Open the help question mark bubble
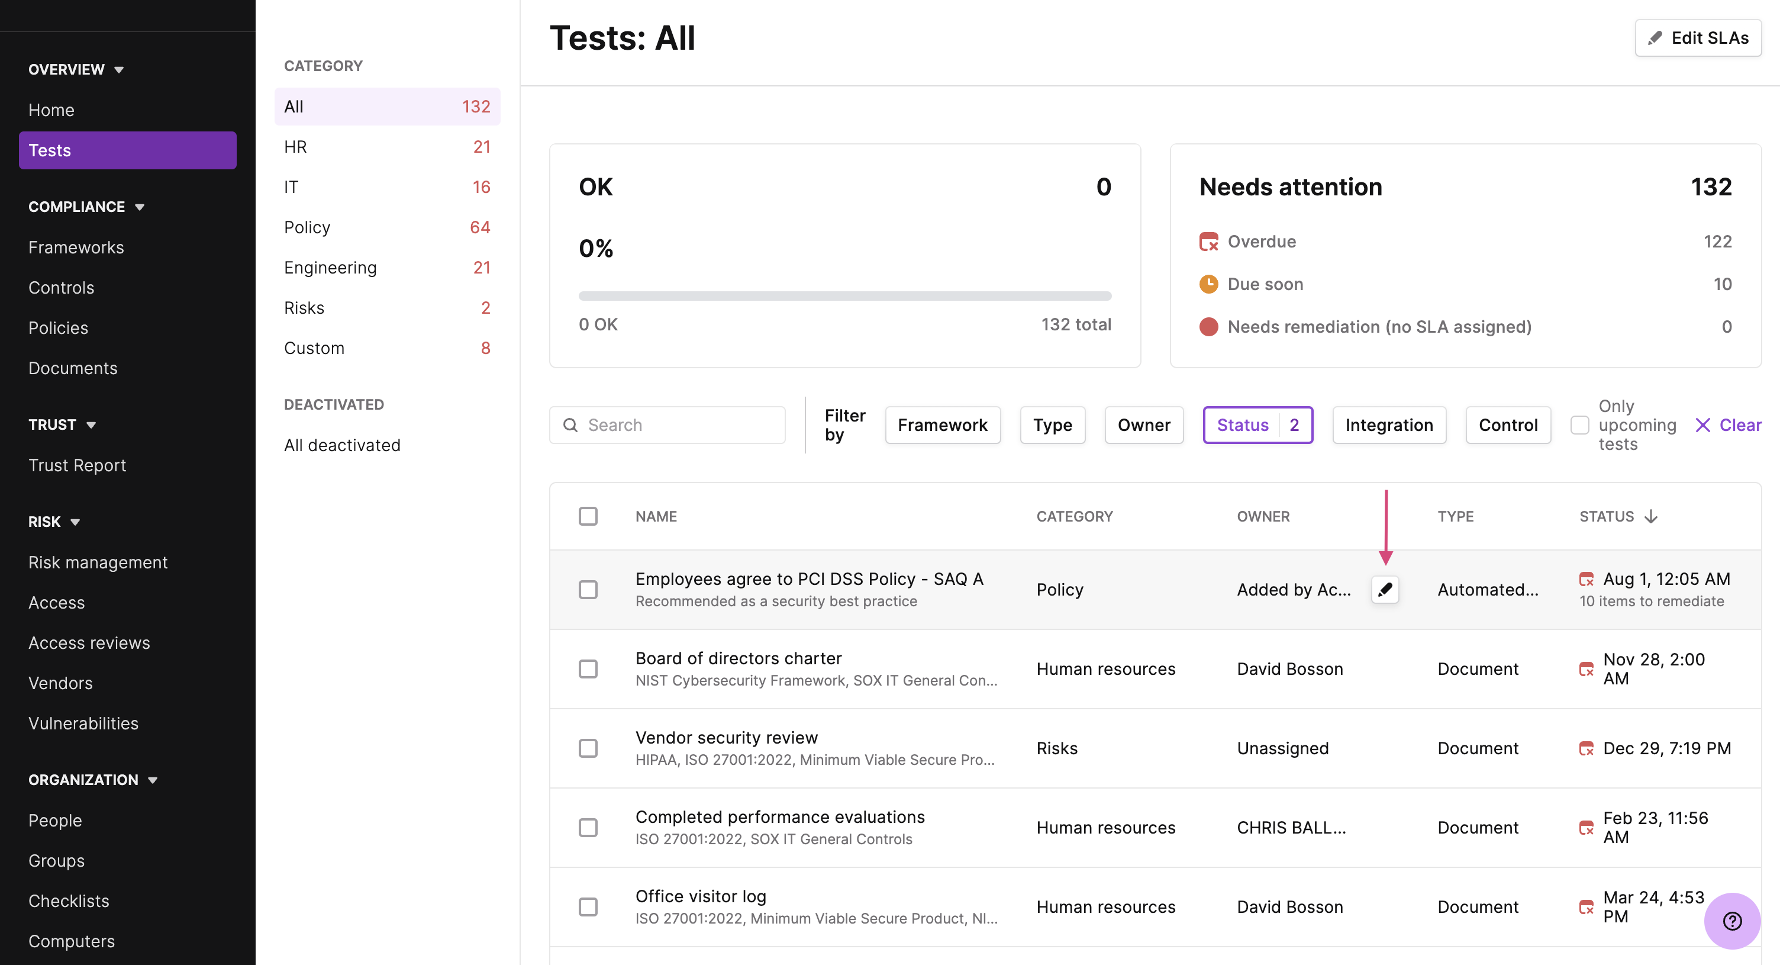Viewport: 1780px width, 965px height. pos(1731,921)
